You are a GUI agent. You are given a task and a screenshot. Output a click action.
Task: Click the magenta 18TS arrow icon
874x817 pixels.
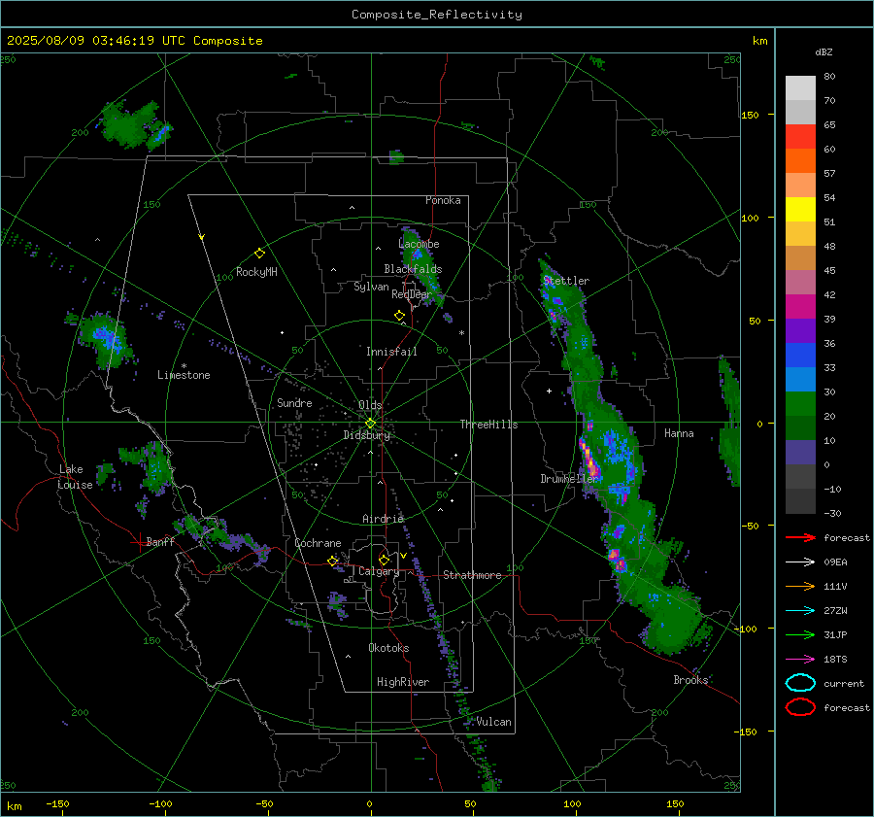(x=800, y=660)
